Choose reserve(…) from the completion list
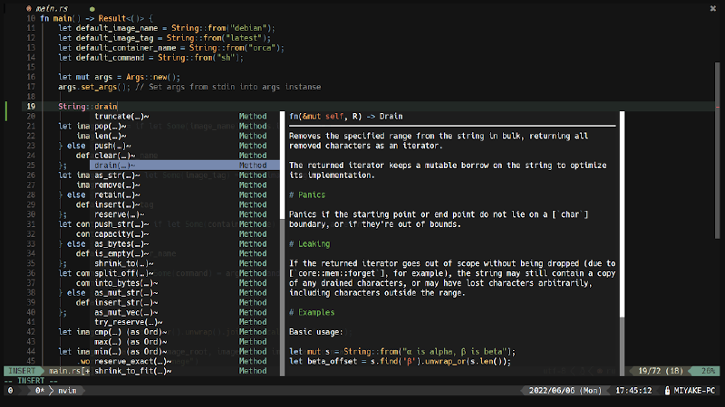Viewport: 725px width, 407px height. click(185, 214)
